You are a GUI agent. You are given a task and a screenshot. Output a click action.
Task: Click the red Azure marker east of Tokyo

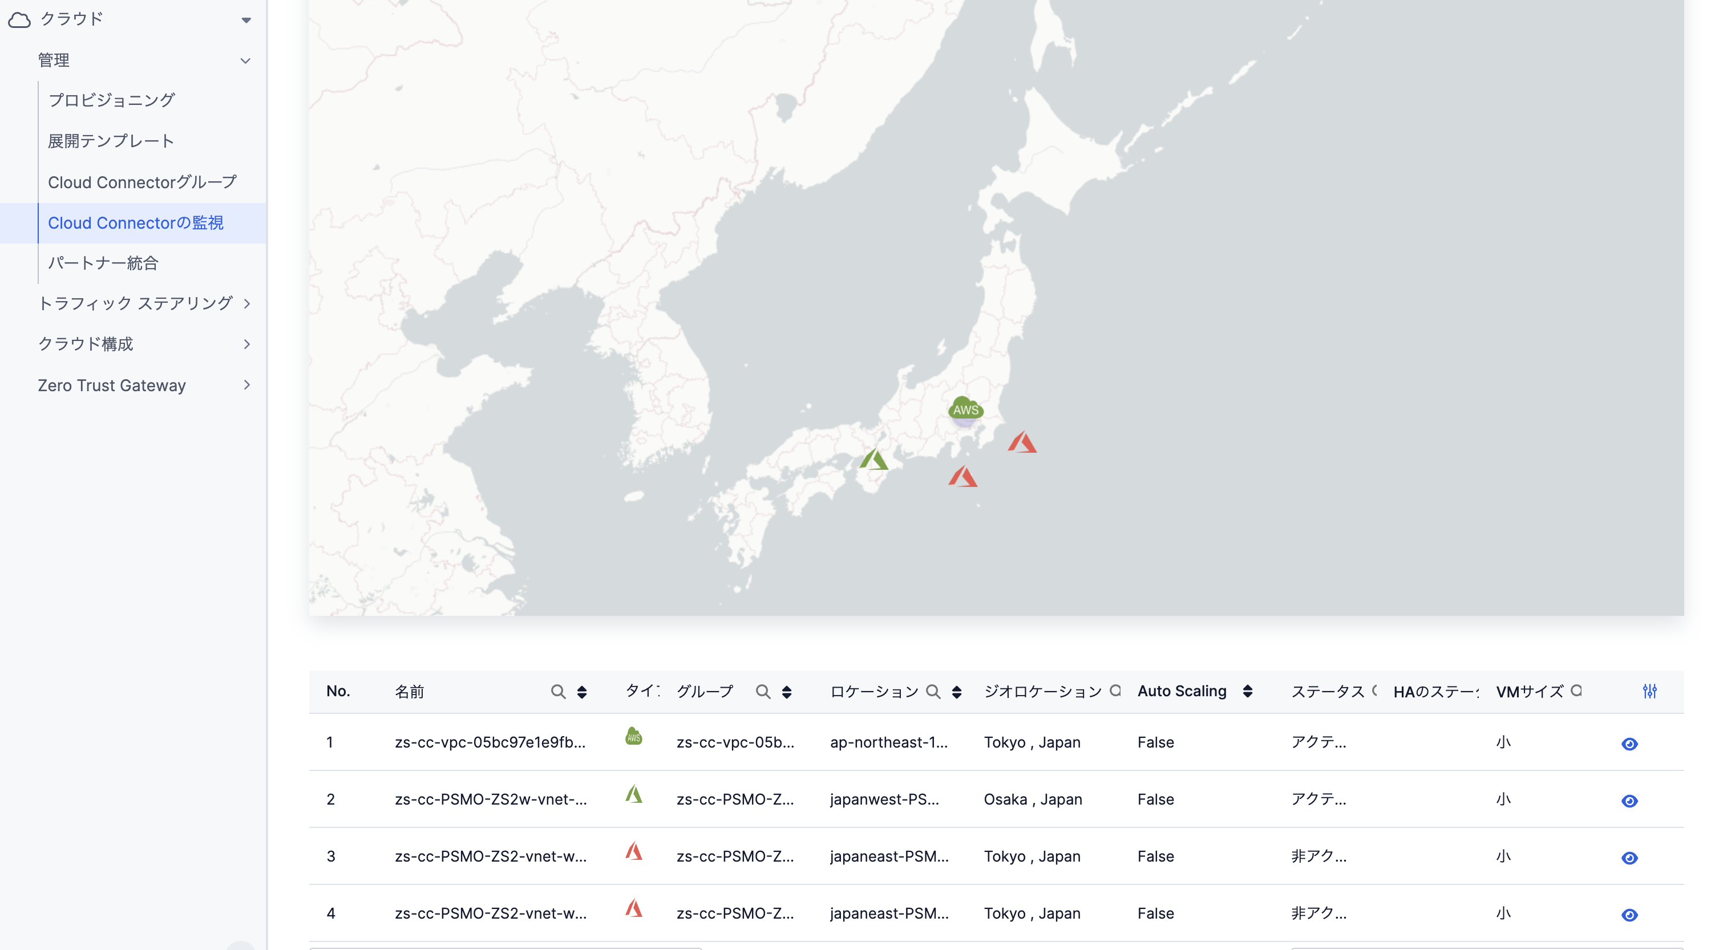point(1022,442)
